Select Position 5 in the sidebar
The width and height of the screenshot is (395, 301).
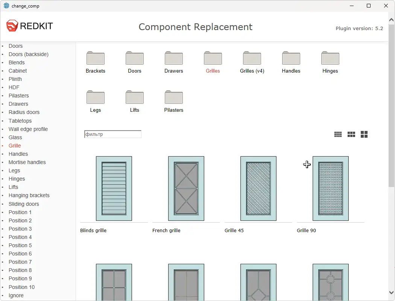(20, 245)
